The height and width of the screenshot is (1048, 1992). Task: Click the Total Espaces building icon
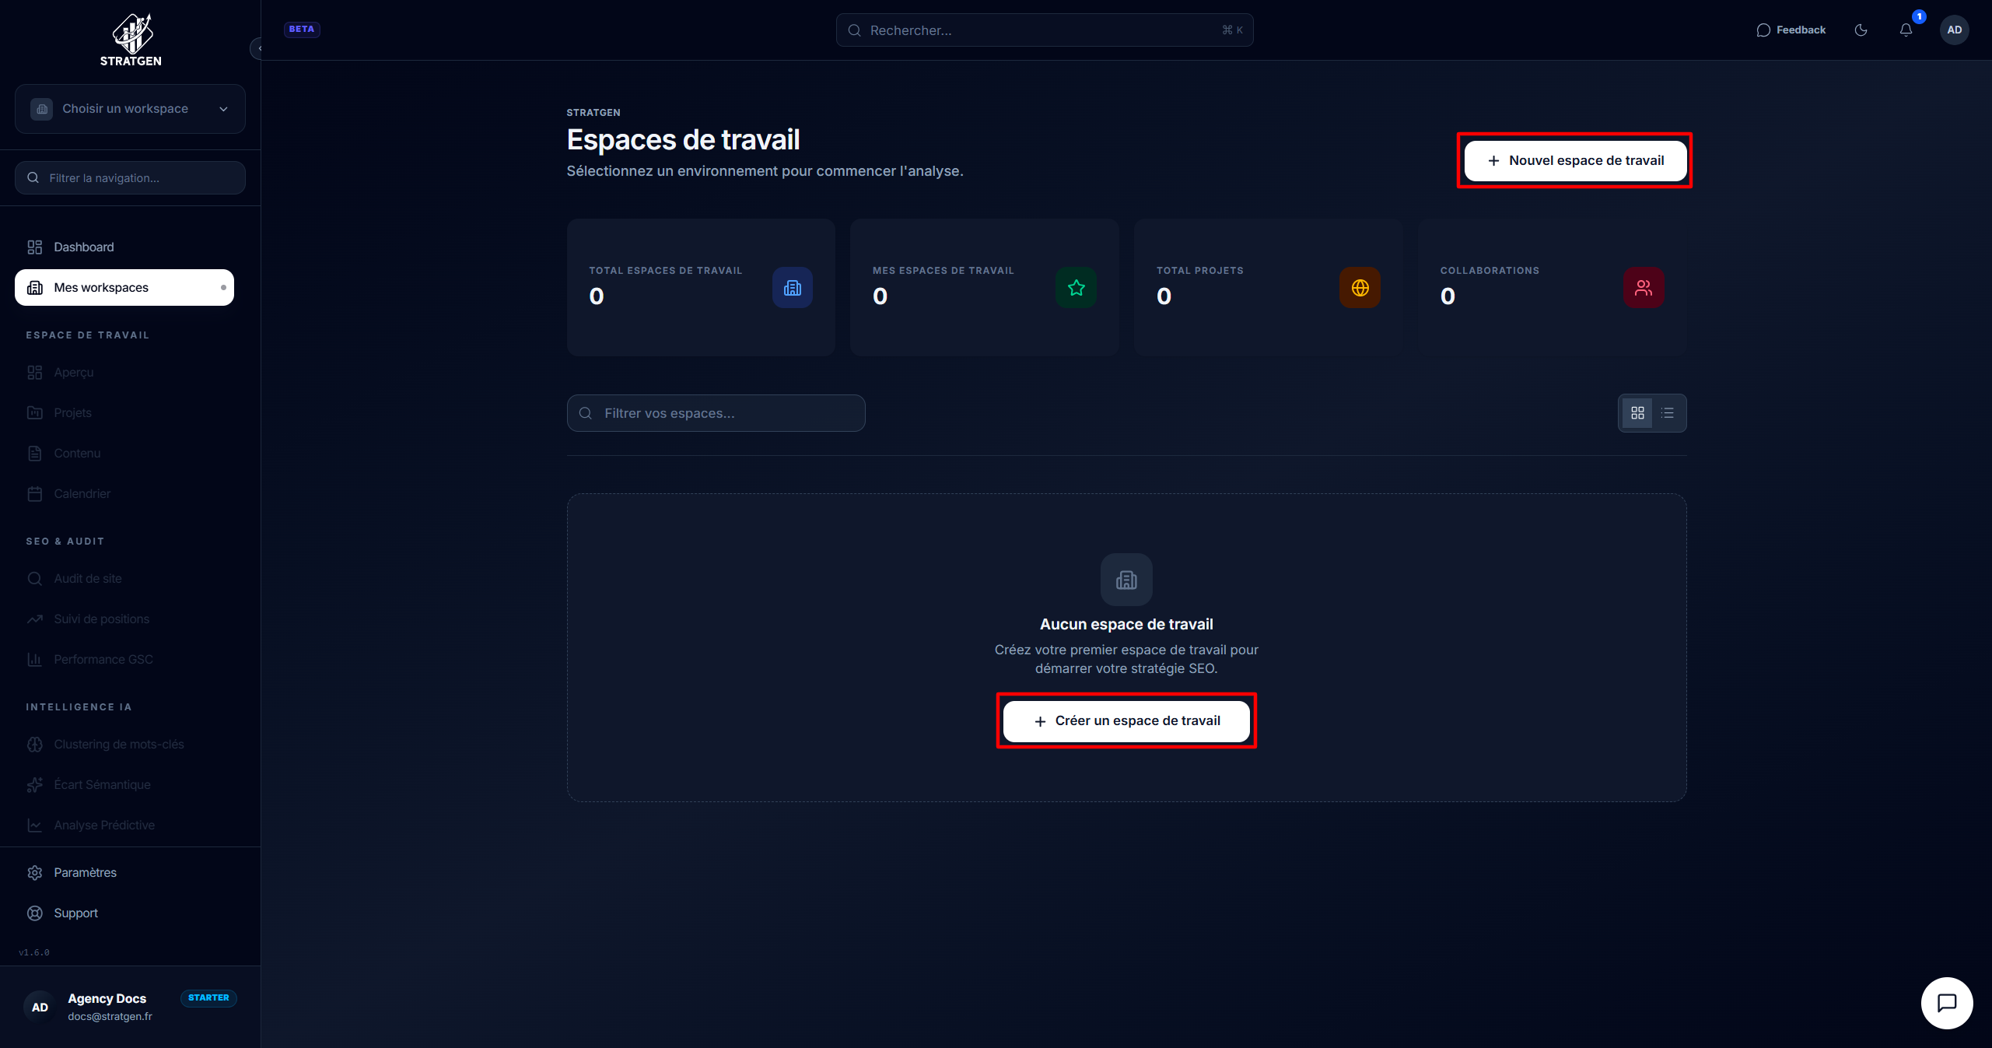(792, 288)
